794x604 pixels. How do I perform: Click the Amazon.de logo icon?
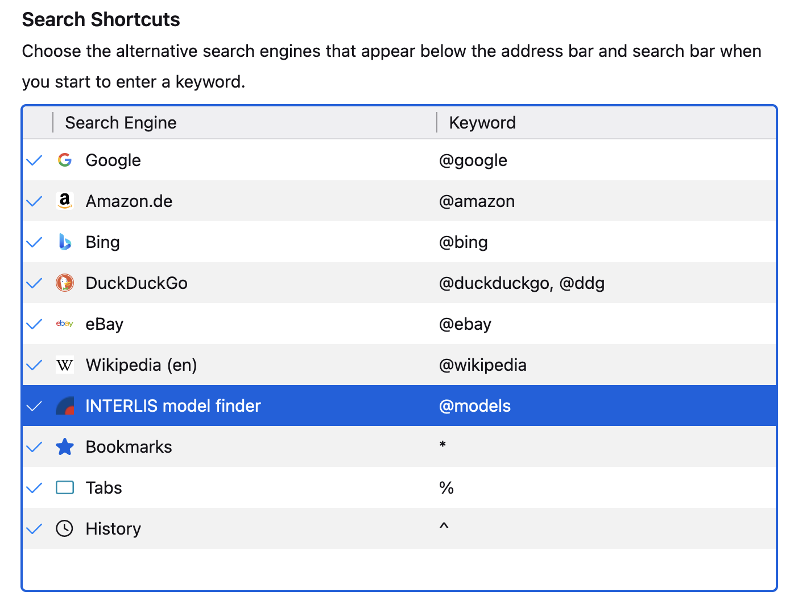65,201
